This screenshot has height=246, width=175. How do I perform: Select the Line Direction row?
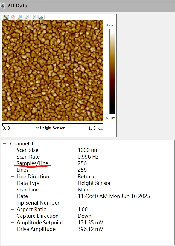pos(33,176)
